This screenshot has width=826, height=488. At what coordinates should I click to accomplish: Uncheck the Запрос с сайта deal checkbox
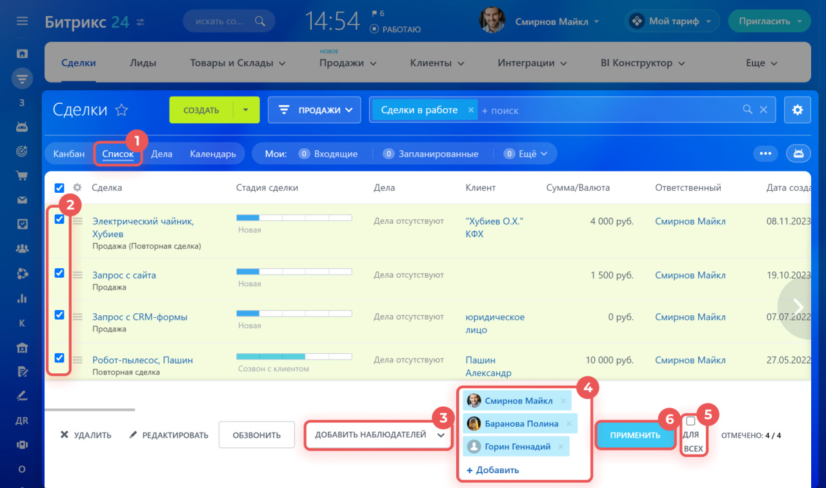click(x=59, y=273)
